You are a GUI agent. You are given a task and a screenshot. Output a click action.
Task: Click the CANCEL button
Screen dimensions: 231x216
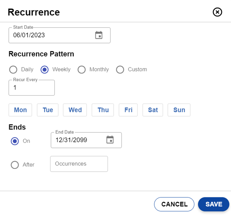pos(174,204)
